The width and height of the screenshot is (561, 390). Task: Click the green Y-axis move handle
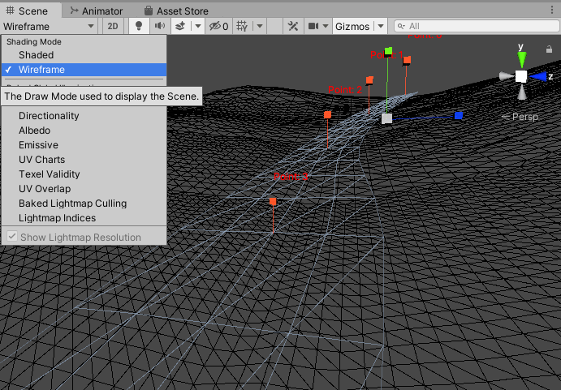pyautogui.click(x=388, y=51)
